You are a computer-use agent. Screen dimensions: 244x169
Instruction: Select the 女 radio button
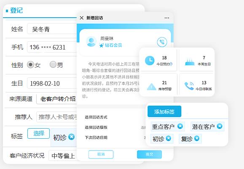point(30,64)
